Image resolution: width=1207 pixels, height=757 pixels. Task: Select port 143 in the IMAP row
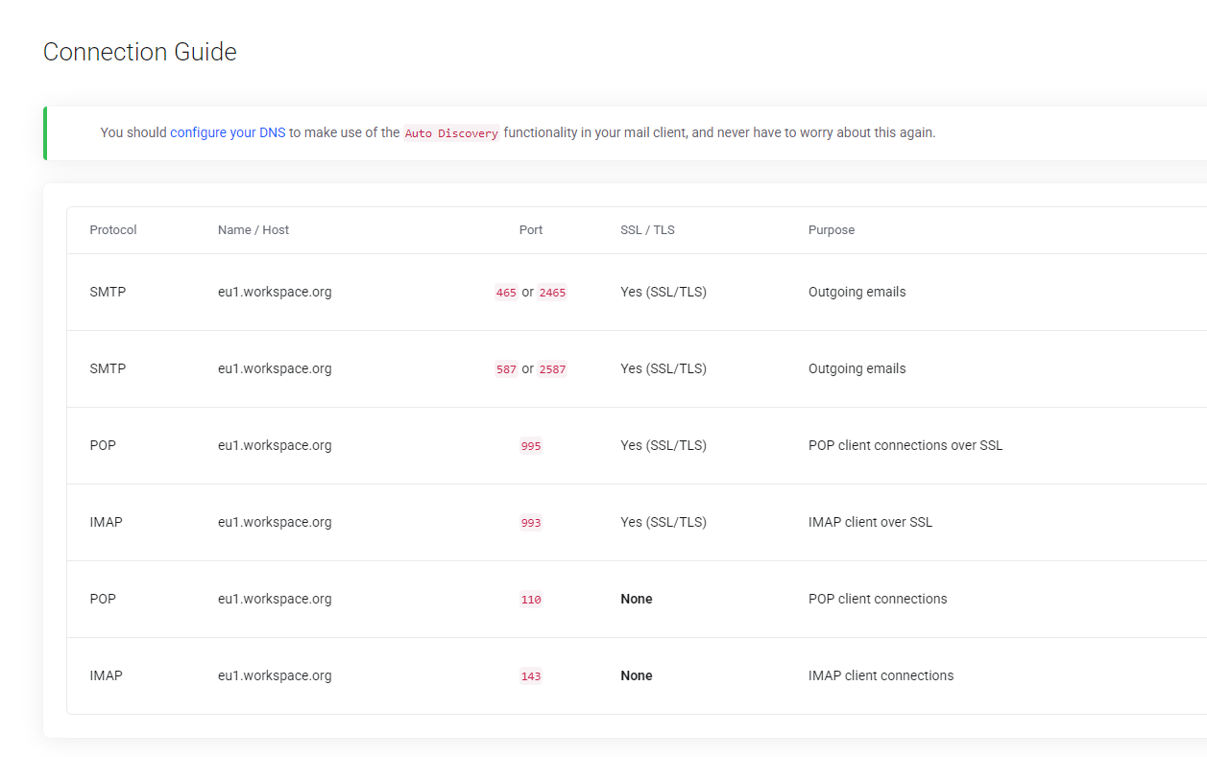pos(531,676)
